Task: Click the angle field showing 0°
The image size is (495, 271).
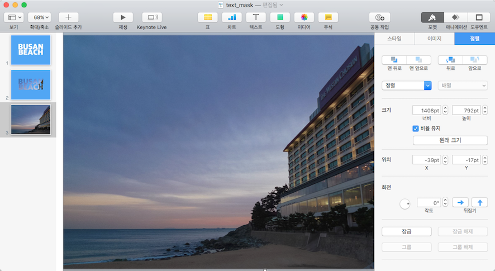Action: (429, 202)
